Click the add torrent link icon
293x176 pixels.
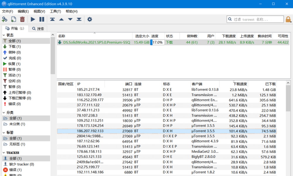tap(4, 19)
